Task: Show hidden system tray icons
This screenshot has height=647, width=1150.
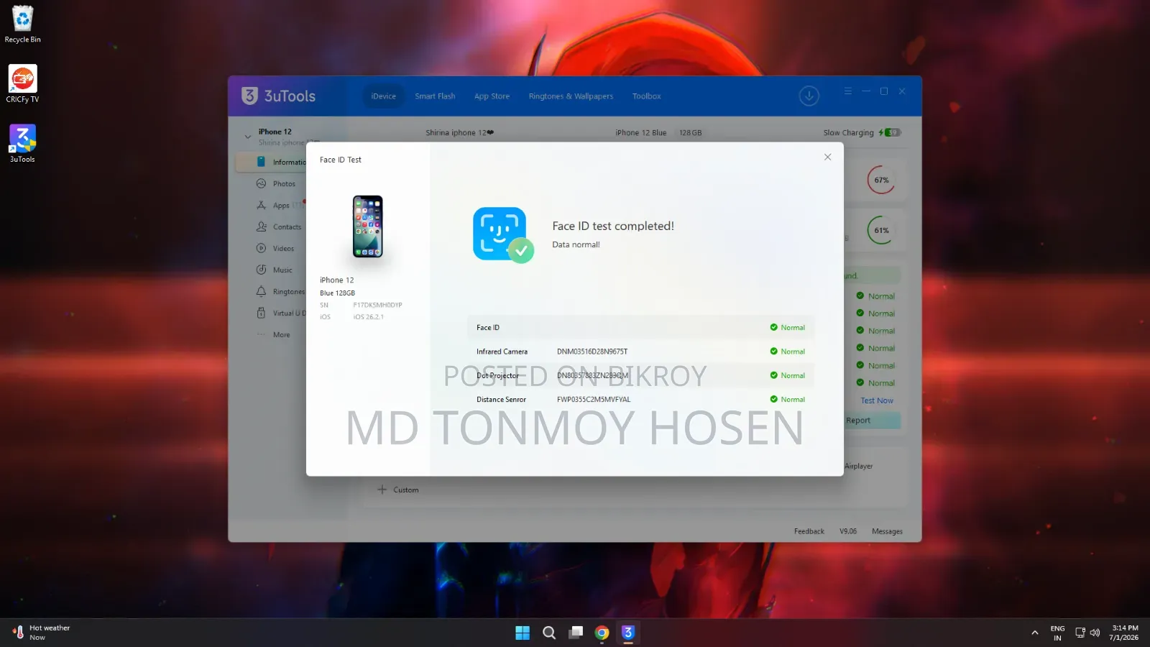Action: click(1035, 633)
